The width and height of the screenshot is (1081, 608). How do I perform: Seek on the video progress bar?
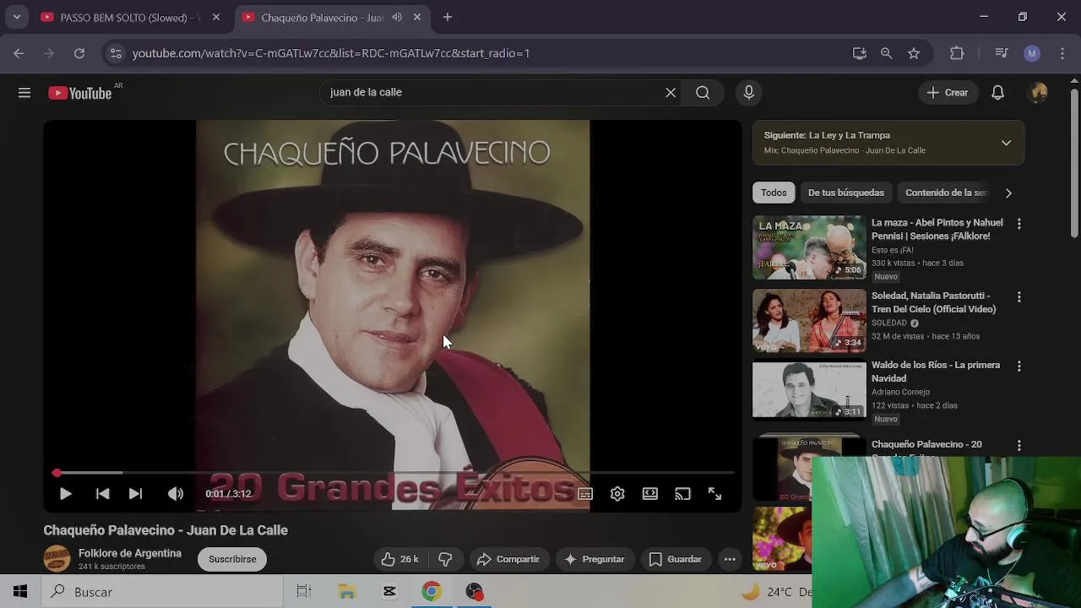(393, 473)
